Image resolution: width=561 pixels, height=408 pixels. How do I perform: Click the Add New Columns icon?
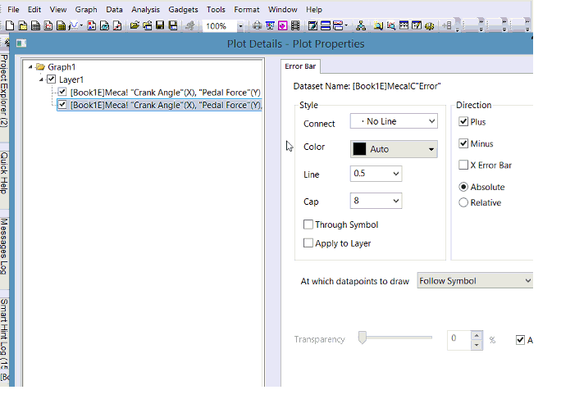coord(447,25)
